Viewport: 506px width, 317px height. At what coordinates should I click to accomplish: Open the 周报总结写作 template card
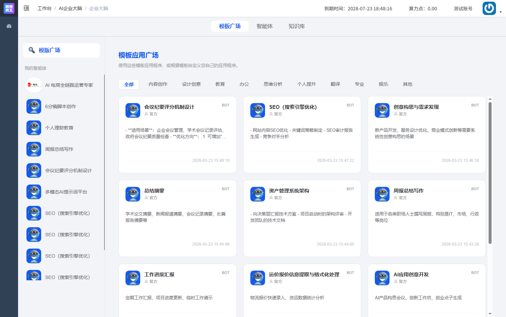(x=427, y=219)
